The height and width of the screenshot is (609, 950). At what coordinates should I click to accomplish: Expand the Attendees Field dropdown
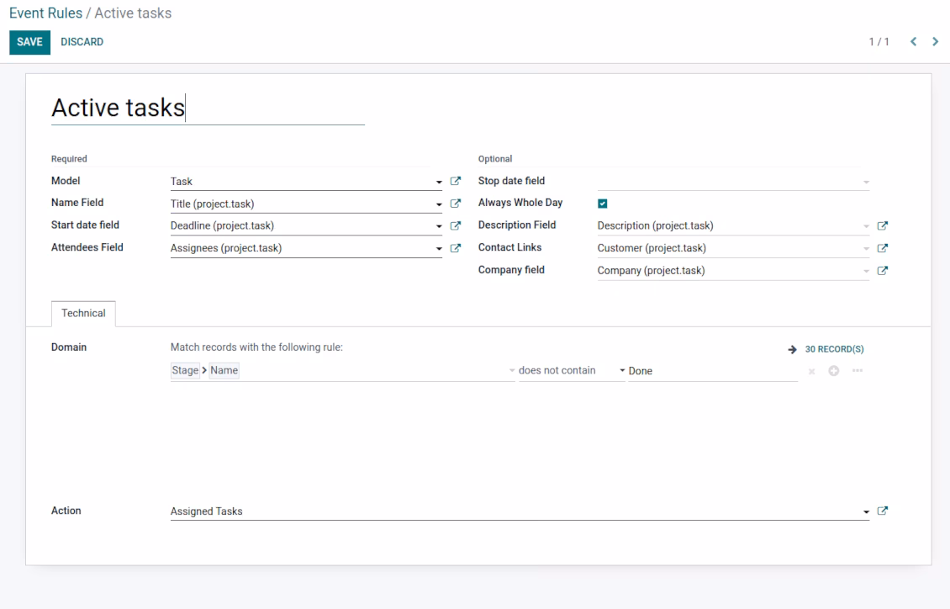click(x=439, y=248)
